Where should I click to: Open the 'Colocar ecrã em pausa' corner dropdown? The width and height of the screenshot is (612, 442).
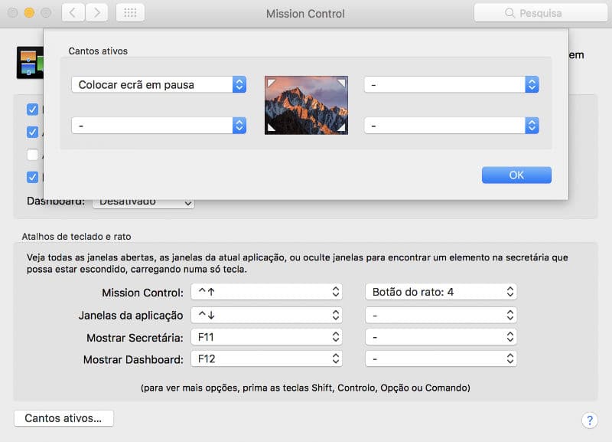coord(158,85)
